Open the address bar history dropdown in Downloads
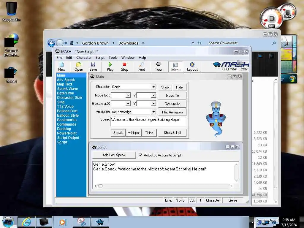Image resolution: width=304 pixels, height=228 pixels. coord(193,43)
